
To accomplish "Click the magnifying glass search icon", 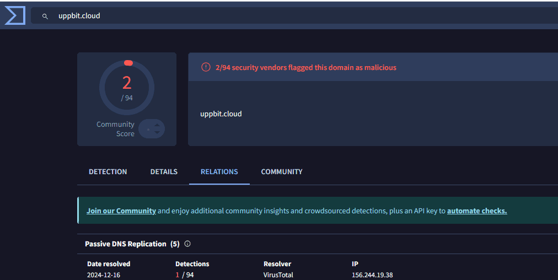I will 45,16.
